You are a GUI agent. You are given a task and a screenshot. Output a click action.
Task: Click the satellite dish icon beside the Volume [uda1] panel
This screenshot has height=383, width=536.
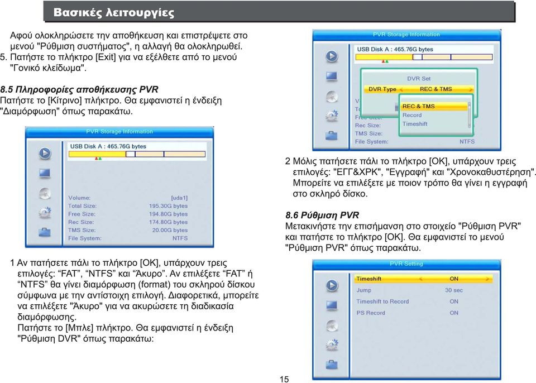pos(45,193)
